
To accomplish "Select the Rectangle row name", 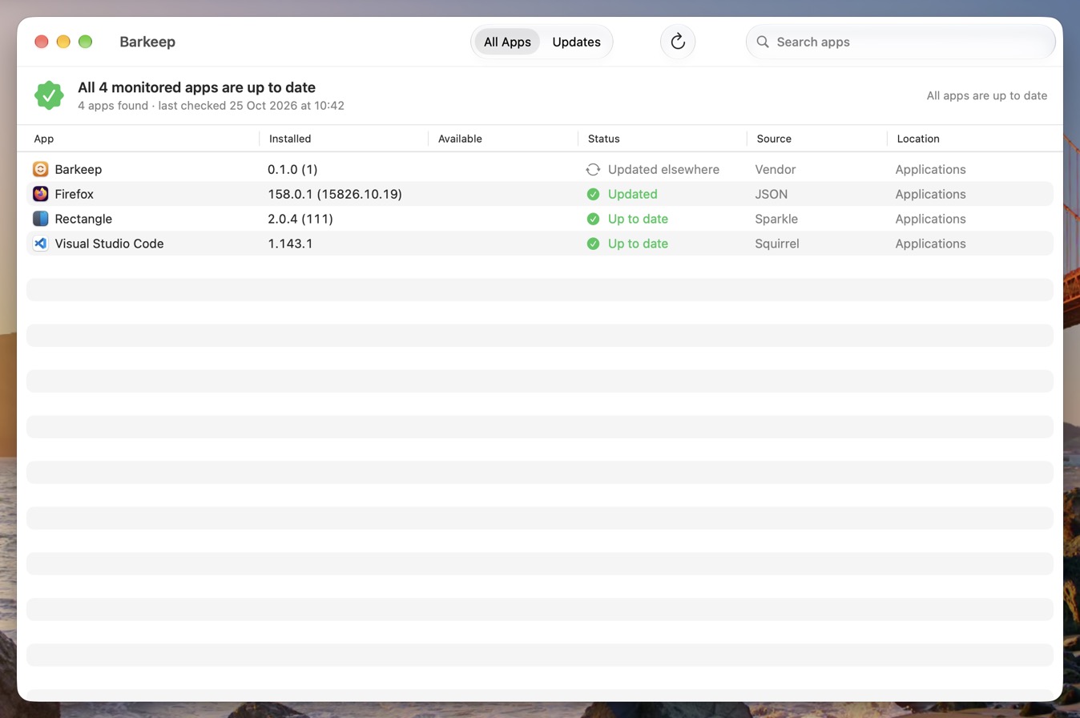I will coord(83,219).
